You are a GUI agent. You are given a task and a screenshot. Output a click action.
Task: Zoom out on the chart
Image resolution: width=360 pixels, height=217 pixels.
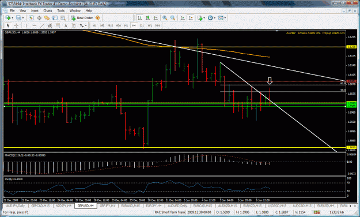(173, 18)
